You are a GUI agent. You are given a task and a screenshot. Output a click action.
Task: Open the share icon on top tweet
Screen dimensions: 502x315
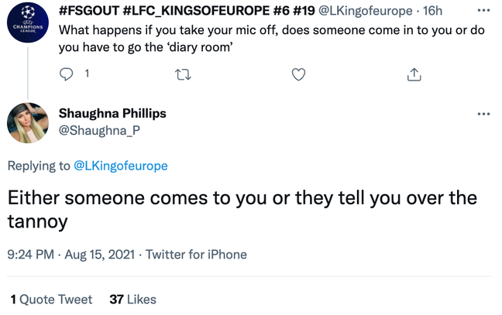[x=414, y=74]
